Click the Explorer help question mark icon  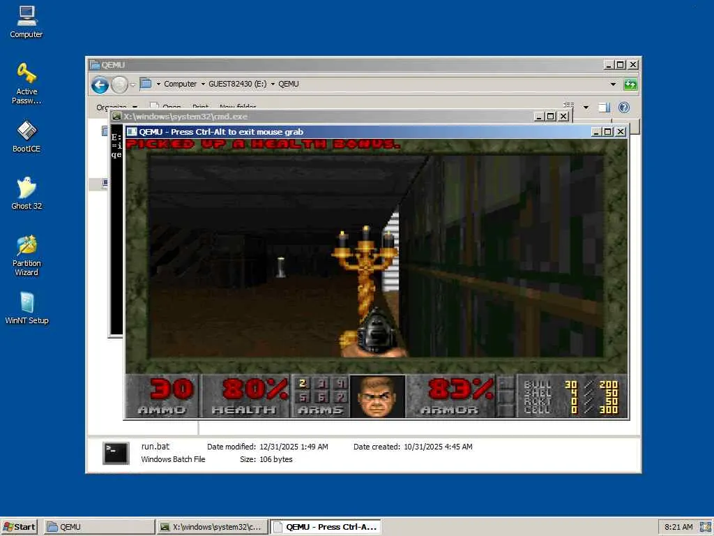click(x=624, y=107)
